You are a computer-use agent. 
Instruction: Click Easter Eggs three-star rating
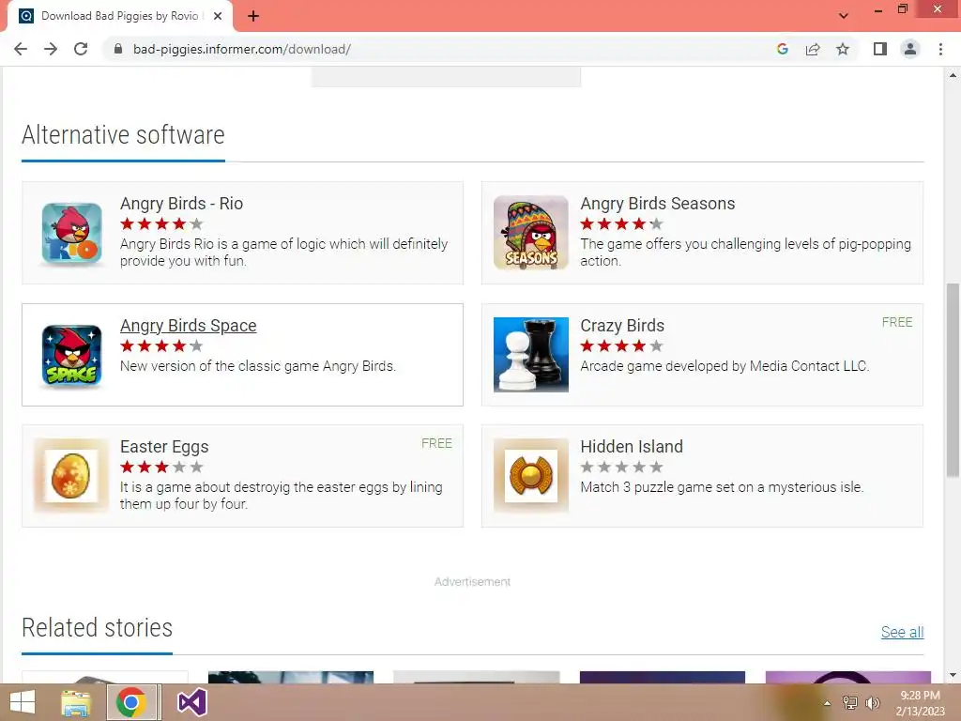[161, 468]
